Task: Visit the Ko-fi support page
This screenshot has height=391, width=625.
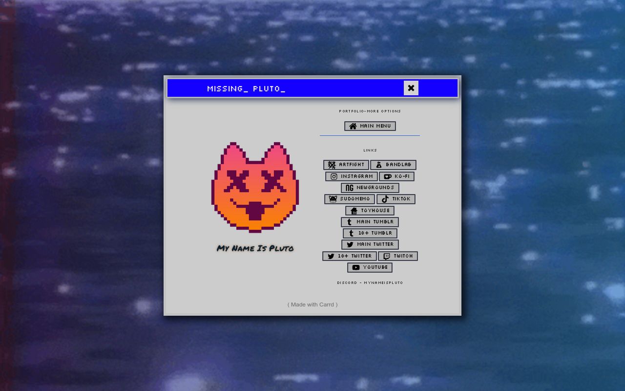Action: (396, 176)
